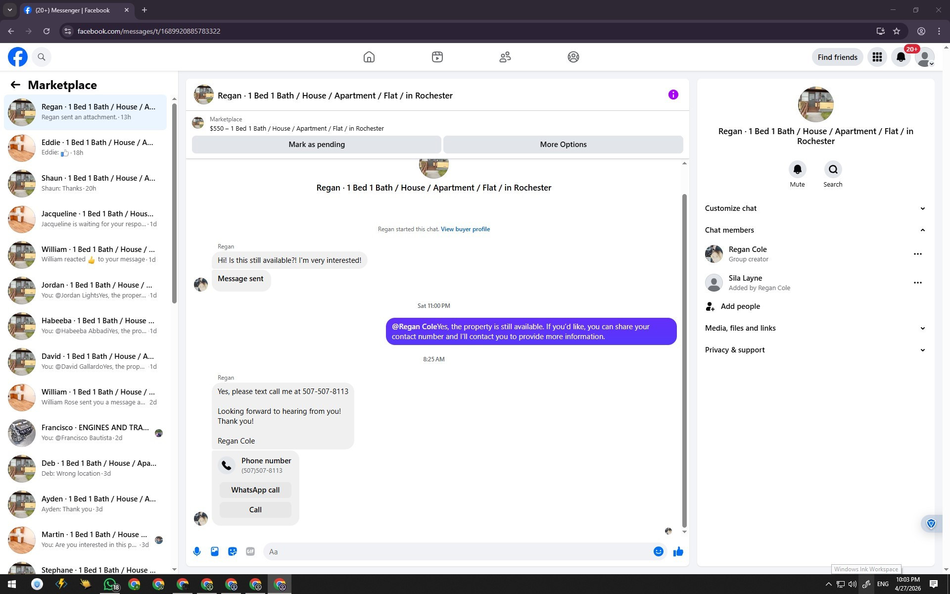Expand the Customize chat section
The height and width of the screenshot is (594, 950).
(x=815, y=208)
